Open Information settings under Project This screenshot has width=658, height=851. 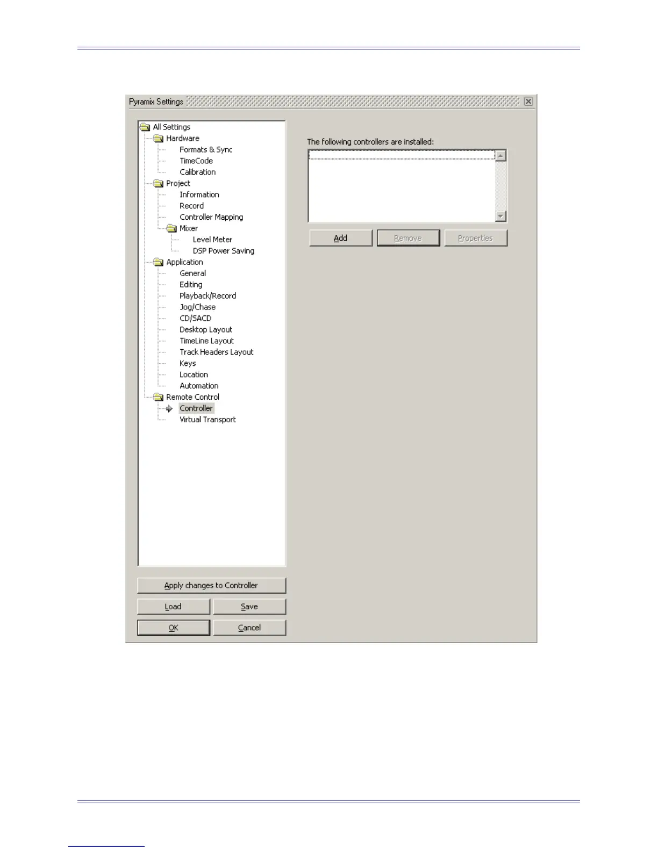click(199, 195)
